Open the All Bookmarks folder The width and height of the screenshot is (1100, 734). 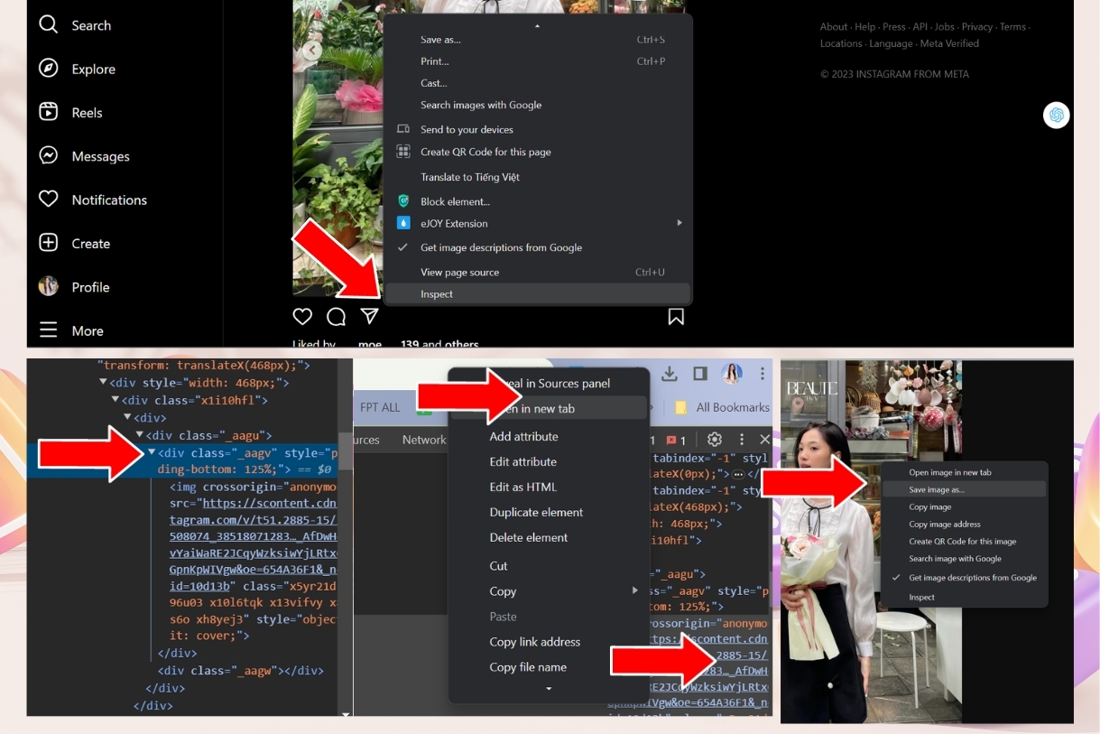pos(722,407)
